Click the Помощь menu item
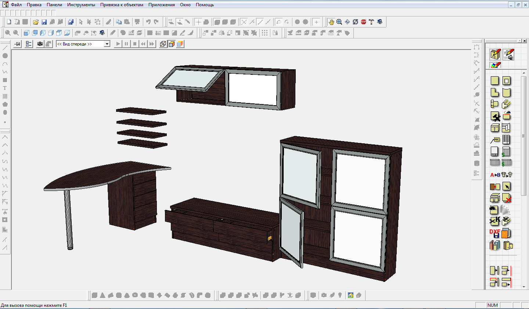529x309 pixels. (205, 5)
